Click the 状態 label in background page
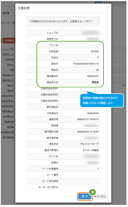The height and width of the screenshot is (207, 128). 12,70
